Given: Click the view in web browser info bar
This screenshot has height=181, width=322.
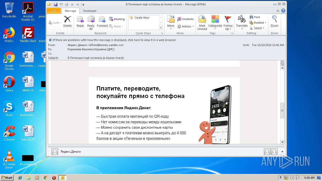Looking at the screenshot, I should [x=114, y=40].
